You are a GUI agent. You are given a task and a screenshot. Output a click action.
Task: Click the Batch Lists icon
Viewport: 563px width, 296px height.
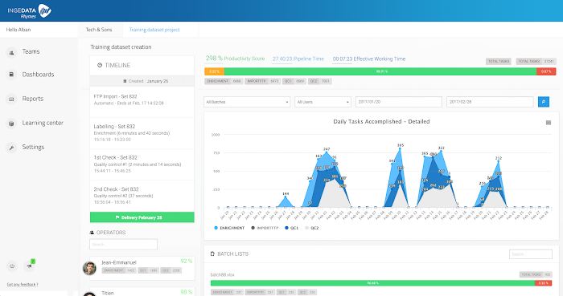212,253
